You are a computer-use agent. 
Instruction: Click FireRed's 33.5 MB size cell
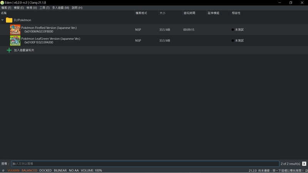pyautogui.click(x=165, y=30)
